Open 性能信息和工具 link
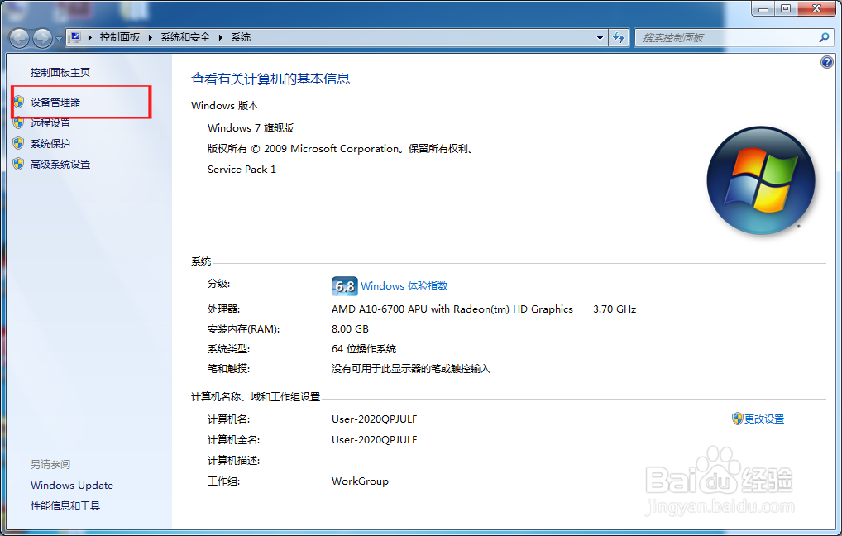The image size is (842, 536). 65,506
